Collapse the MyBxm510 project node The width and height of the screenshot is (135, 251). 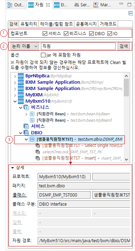click(x=15, y=101)
